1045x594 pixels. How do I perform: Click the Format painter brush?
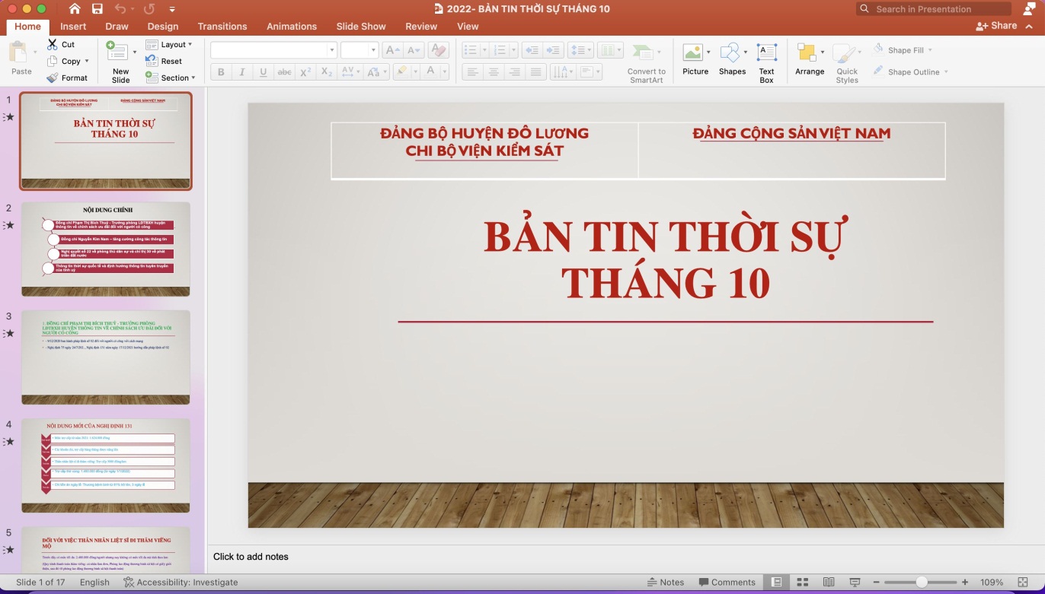click(x=66, y=78)
